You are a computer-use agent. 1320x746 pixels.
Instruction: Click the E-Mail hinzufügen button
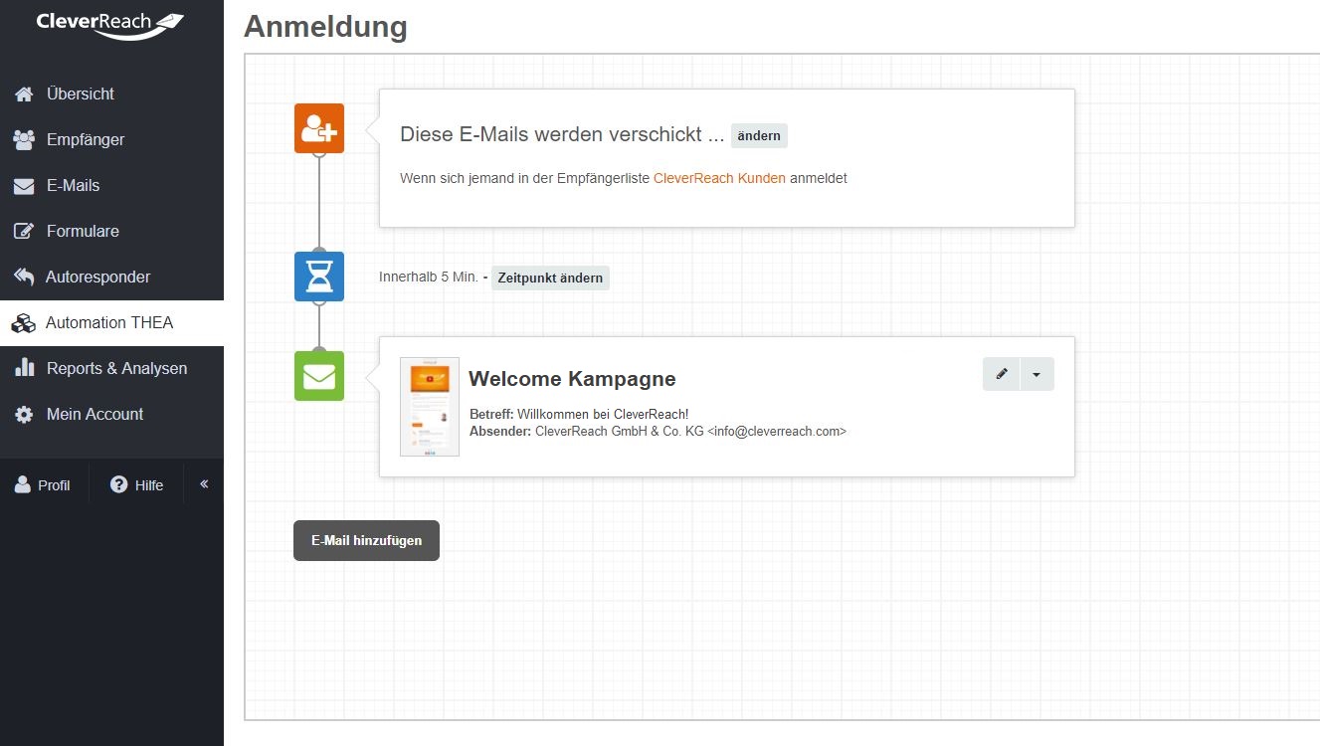[366, 540]
